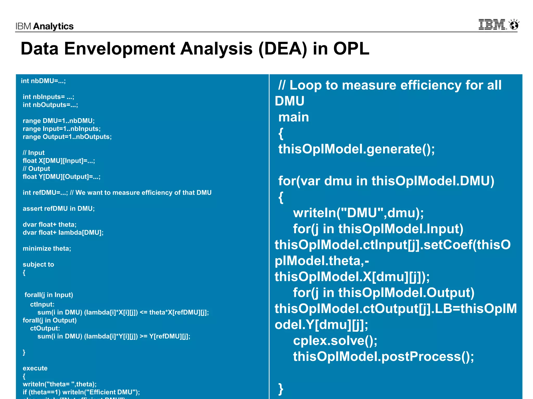Click the line starting 'thisOplModel.ctOutput[j].LB'

click(396, 309)
